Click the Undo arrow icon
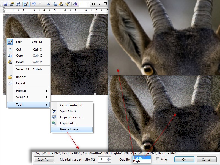 34,4
